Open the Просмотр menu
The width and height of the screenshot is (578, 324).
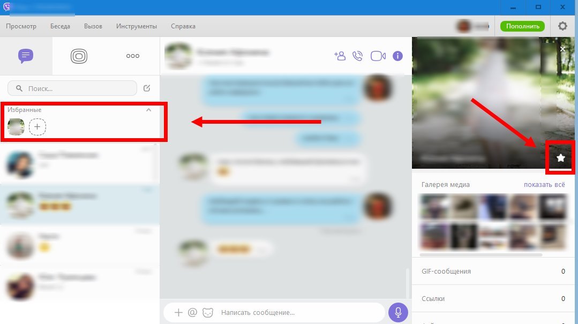tap(21, 26)
